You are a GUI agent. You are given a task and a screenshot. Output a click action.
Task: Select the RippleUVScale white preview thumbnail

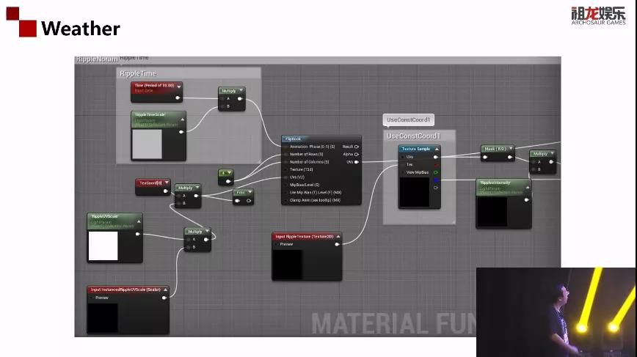coord(103,246)
